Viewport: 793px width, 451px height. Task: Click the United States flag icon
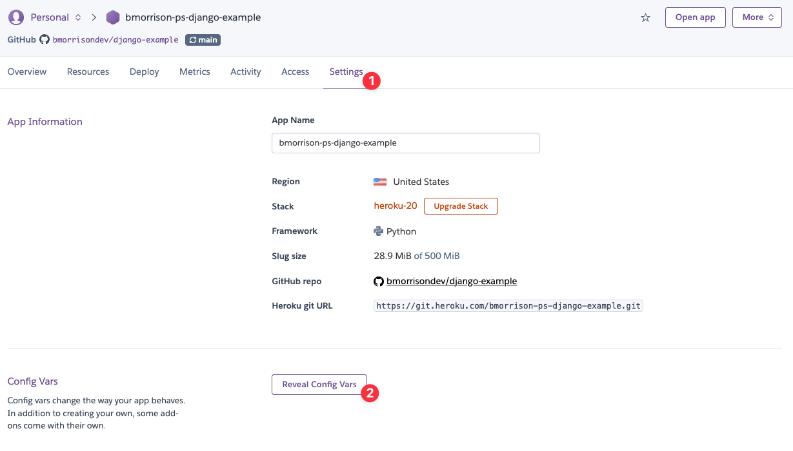tap(379, 182)
